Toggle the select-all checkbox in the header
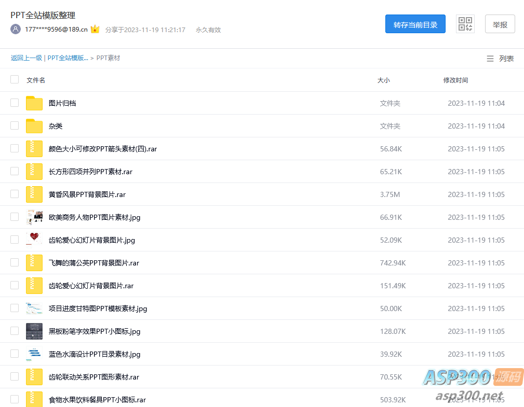 coord(15,80)
